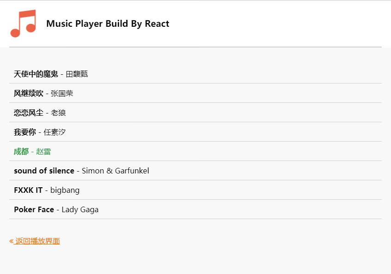Screen dimensions: 391x274
Task: Open the 返回播放界面 link
Action: [x=35, y=241]
